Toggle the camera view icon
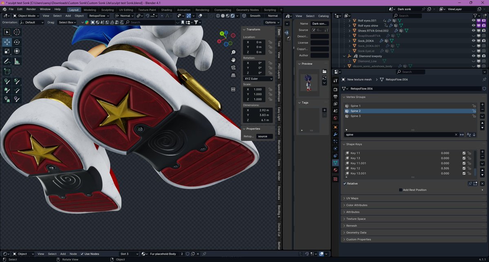 coord(233,67)
